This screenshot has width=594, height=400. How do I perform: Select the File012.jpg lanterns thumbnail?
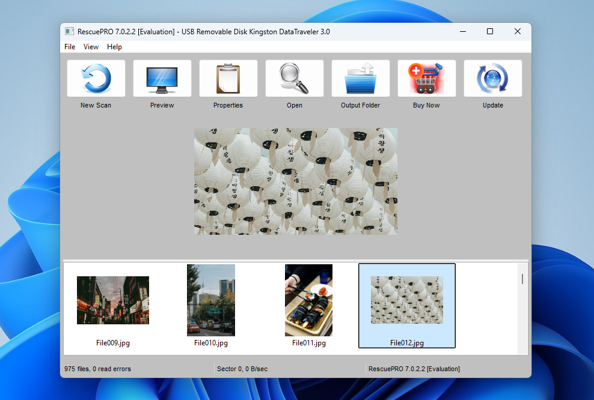(406, 300)
